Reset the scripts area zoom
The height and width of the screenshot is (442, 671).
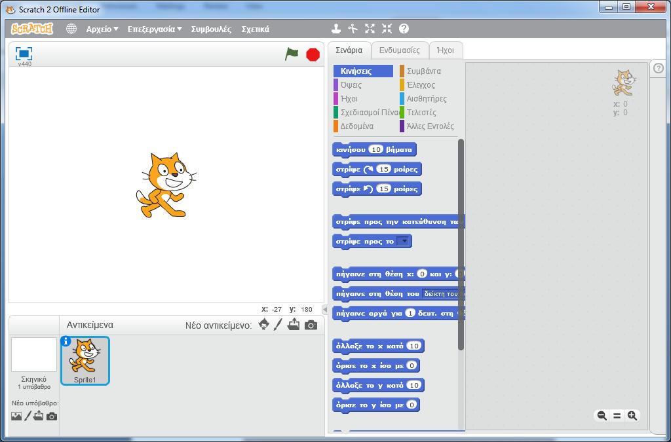pos(617,416)
